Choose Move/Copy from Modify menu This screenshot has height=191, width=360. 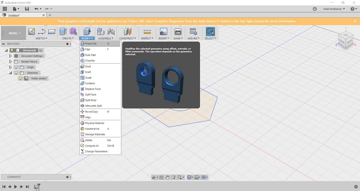coord(100,112)
